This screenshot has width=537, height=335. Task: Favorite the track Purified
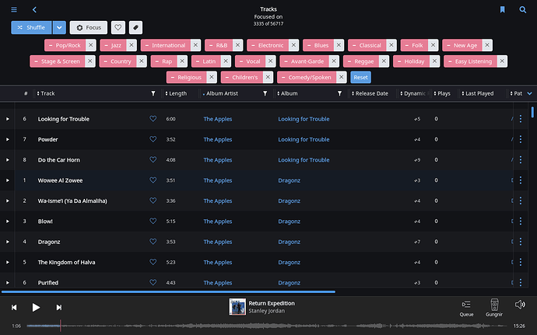tap(153, 283)
